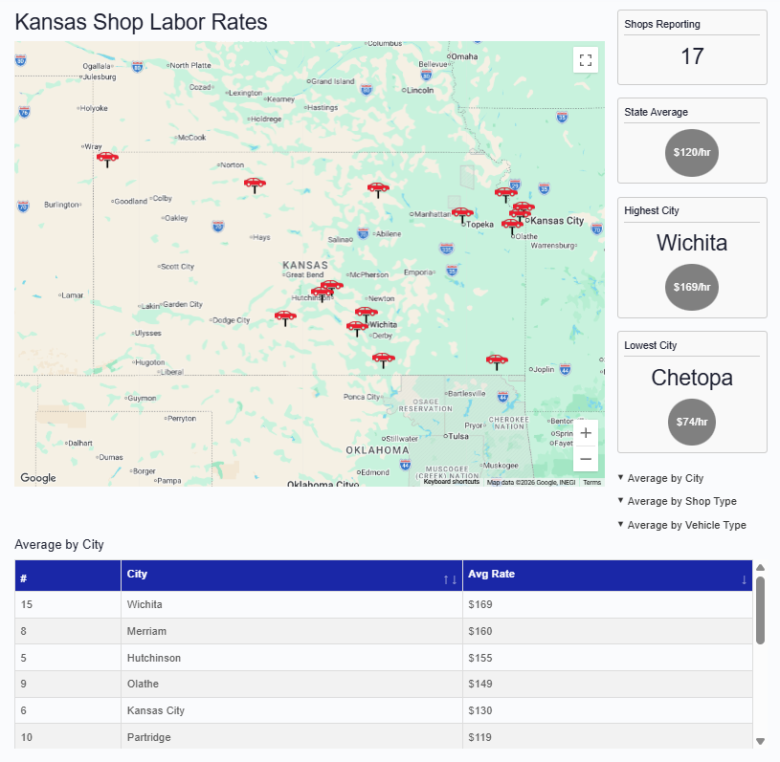Open map Keyboard shortcuts
This screenshot has width=780, height=762.
(451, 482)
